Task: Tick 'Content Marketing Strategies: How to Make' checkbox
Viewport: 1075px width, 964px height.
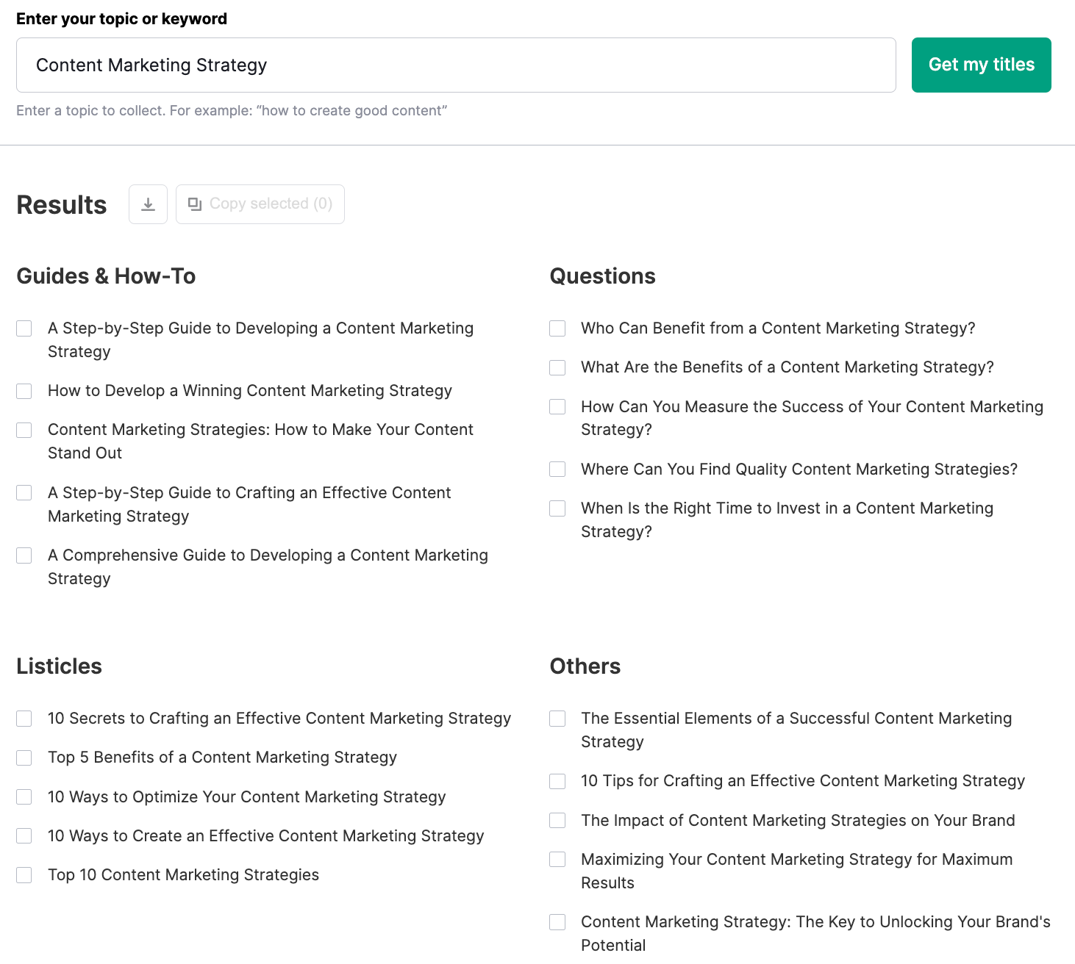Action: [x=24, y=430]
